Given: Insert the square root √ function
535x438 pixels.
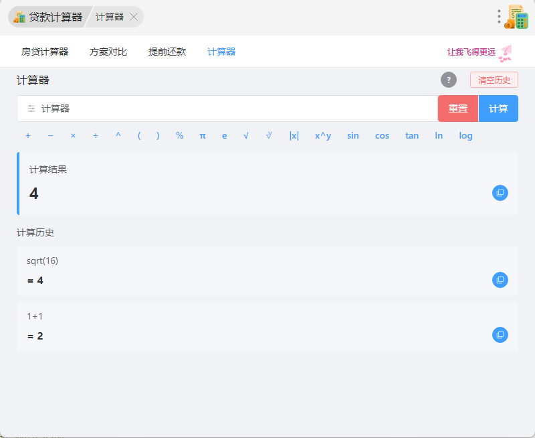Looking at the screenshot, I should click(x=245, y=136).
